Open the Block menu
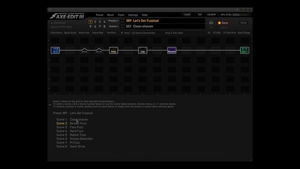This screenshot has height=169, width=300. click(x=111, y=15)
